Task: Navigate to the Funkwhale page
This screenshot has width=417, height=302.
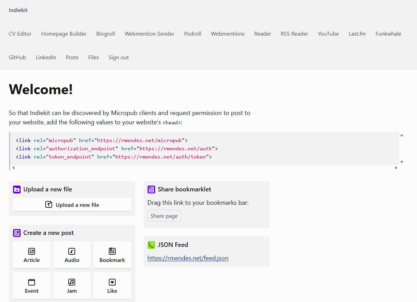Action: (388, 34)
